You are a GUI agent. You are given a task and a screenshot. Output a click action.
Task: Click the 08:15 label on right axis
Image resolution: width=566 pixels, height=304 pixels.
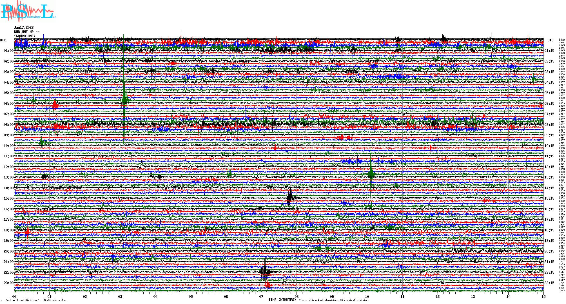(549, 125)
